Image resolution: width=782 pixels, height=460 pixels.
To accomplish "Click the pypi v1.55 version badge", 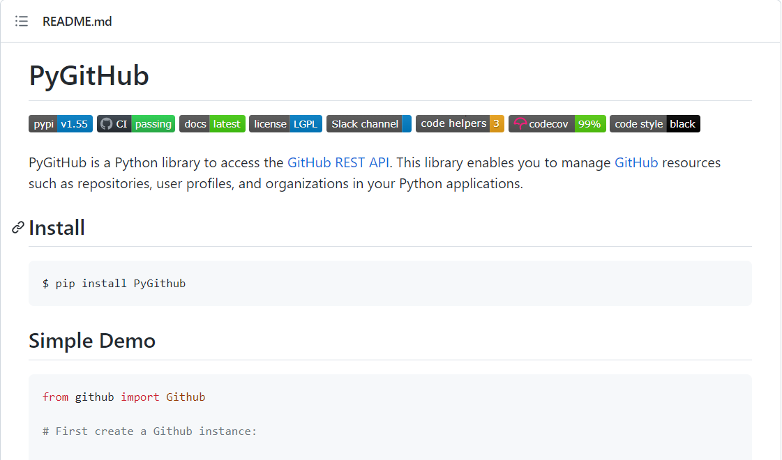I will [61, 123].
